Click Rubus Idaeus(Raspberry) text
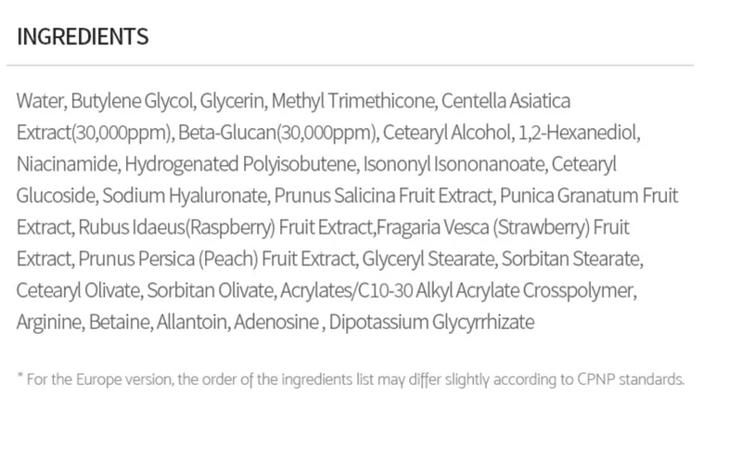The height and width of the screenshot is (459, 742). [176, 227]
